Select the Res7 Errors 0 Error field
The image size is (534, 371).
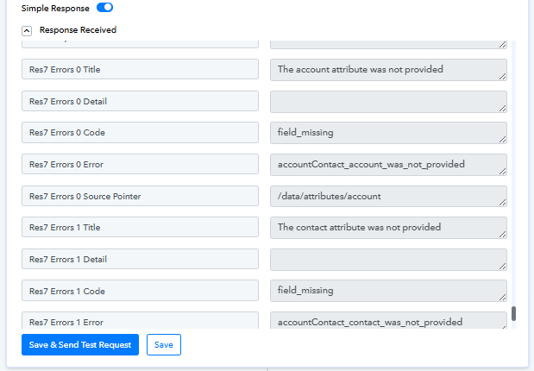[x=140, y=164]
